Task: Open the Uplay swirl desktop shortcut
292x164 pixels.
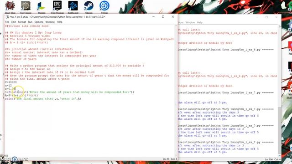Action: point(104,6)
